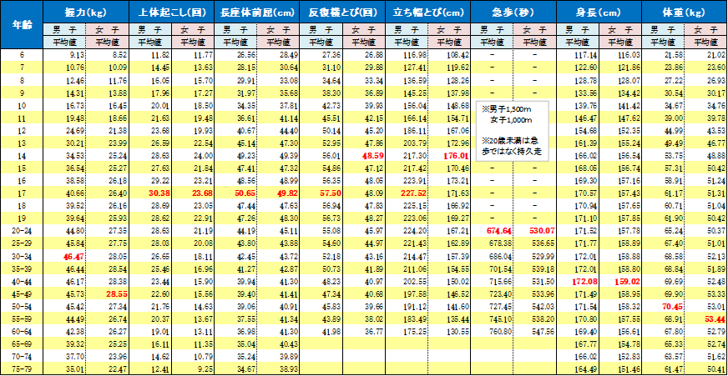This screenshot has height=376, width=728.
Task: Select the 握力(kg) header cell
Action: (x=86, y=13)
